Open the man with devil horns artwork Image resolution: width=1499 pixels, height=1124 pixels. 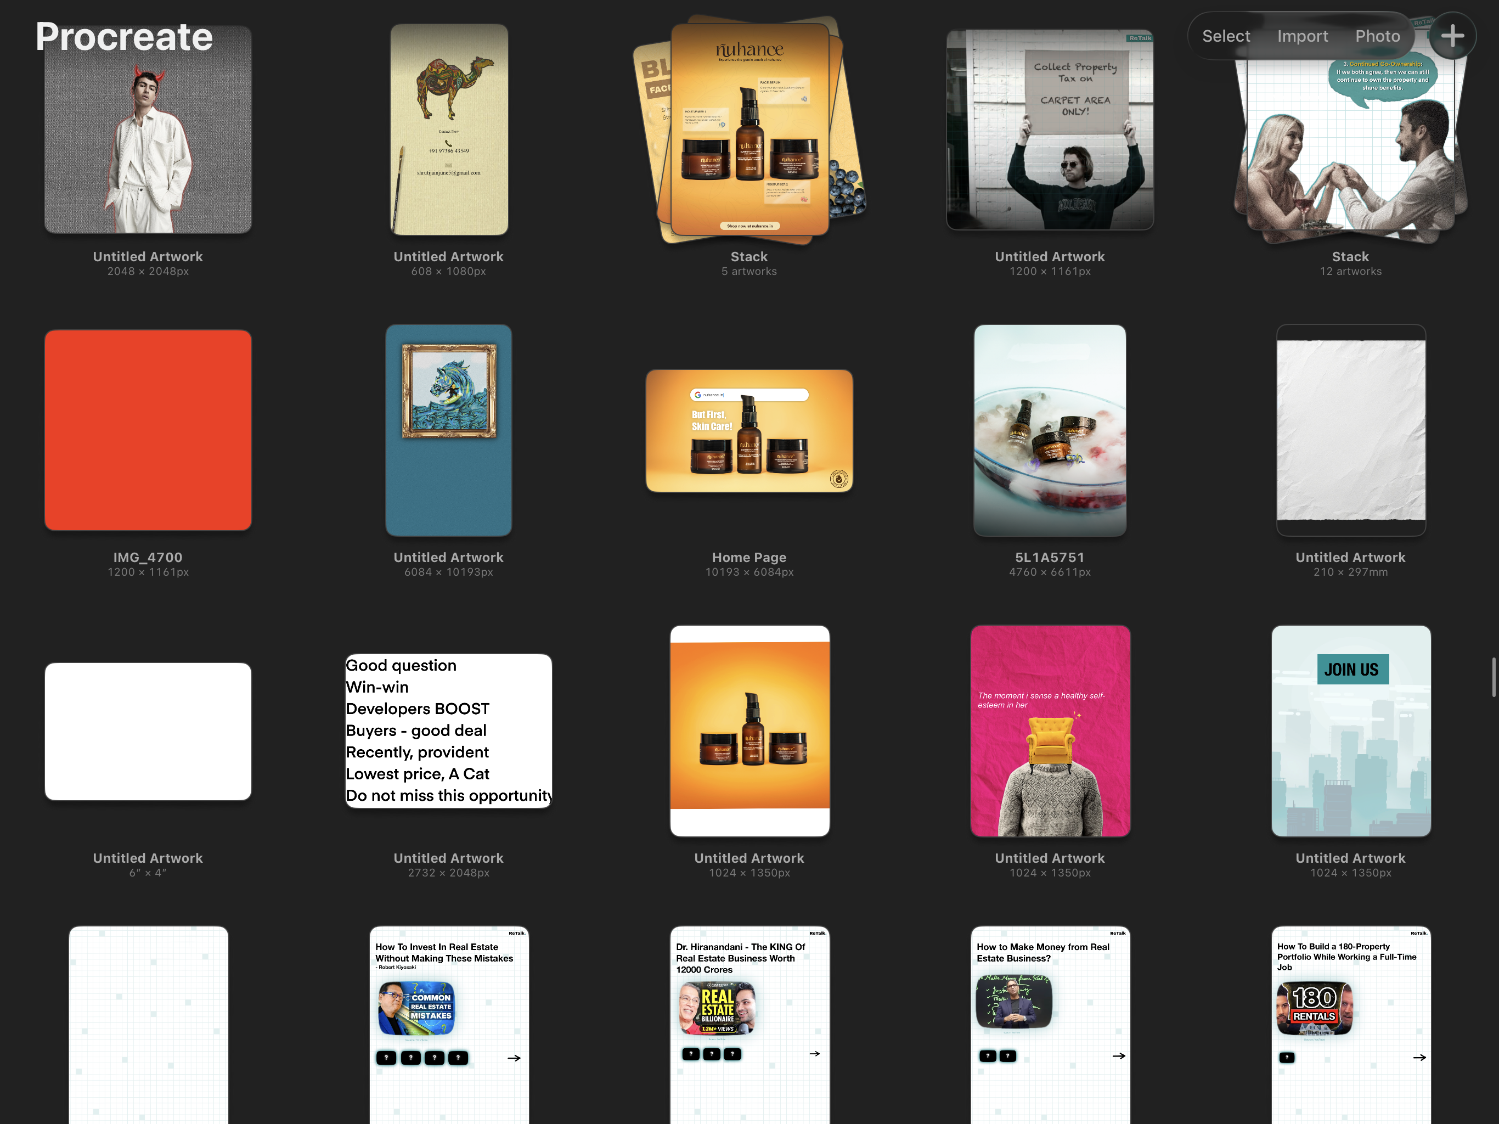(x=148, y=136)
